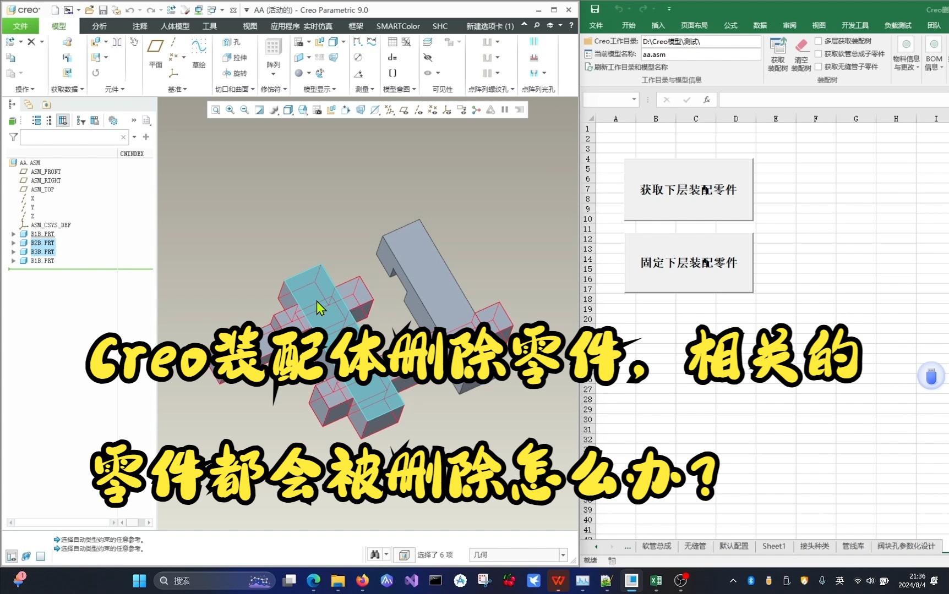Switch to the 分析 ribbon tab
Viewport: 949px width, 594px height.
tap(100, 26)
